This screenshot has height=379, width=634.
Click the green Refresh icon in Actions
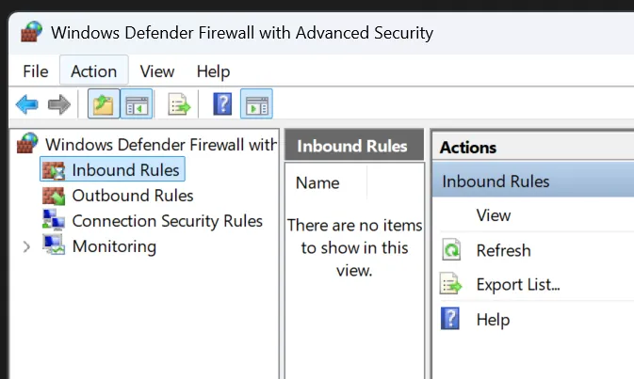[x=451, y=250]
